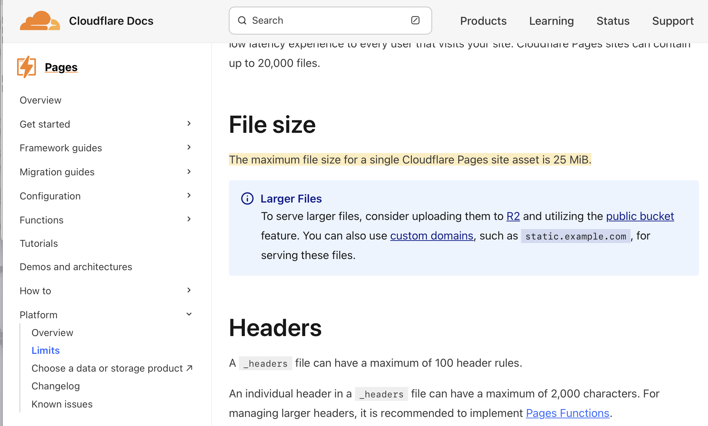Click the slash shortcut icon in search
The height and width of the screenshot is (426, 708).
[415, 21]
